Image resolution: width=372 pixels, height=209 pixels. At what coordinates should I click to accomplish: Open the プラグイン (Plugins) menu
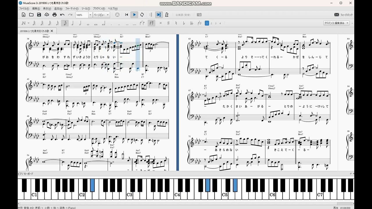tap(99, 9)
